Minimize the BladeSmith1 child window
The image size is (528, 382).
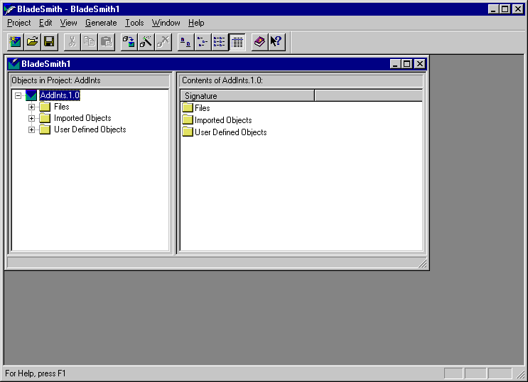(395, 64)
